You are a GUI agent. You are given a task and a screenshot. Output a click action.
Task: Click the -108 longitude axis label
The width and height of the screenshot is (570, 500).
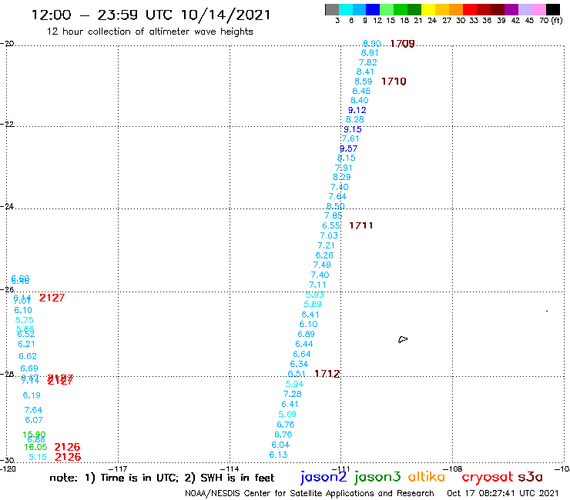[x=453, y=468]
